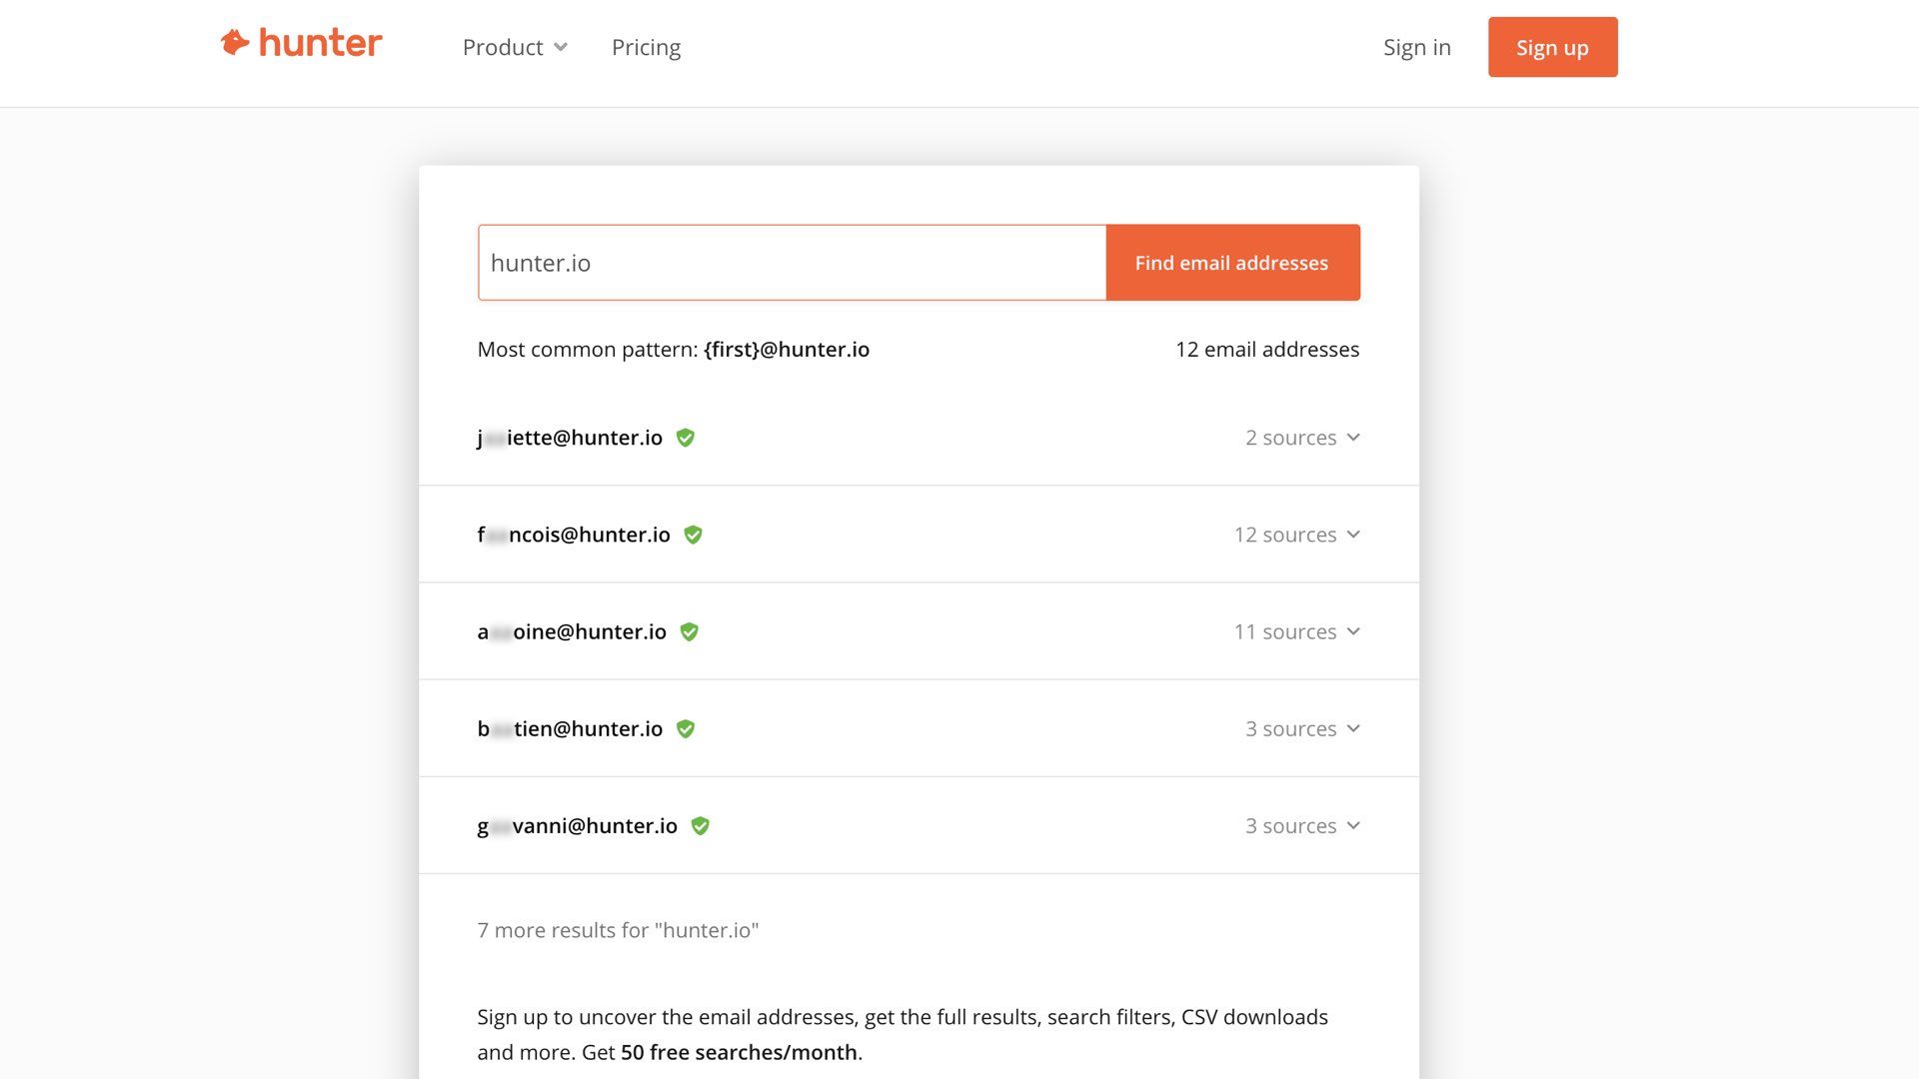Expand 3 sources for g***vanni@hunter.io

[1302, 825]
